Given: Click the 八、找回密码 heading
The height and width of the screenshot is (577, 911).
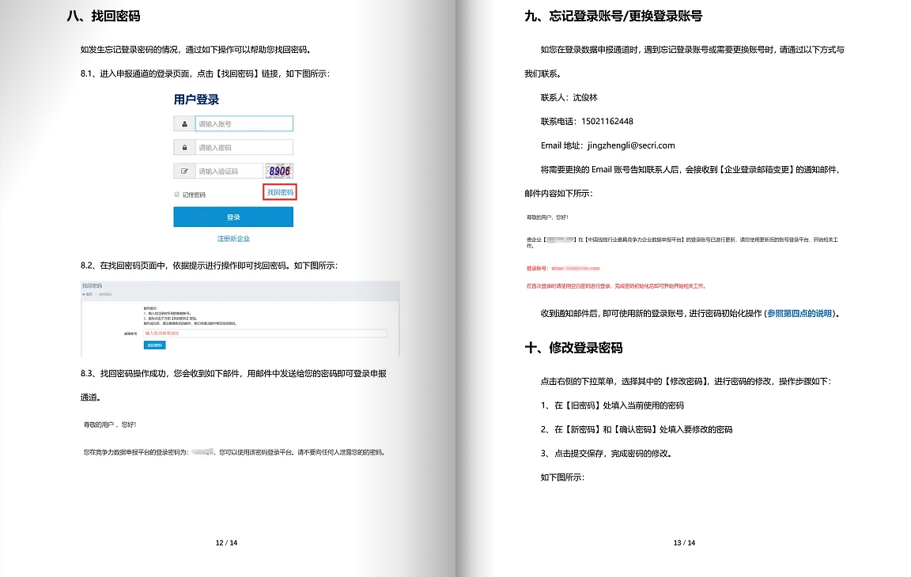Looking at the screenshot, I should (104, 17).
